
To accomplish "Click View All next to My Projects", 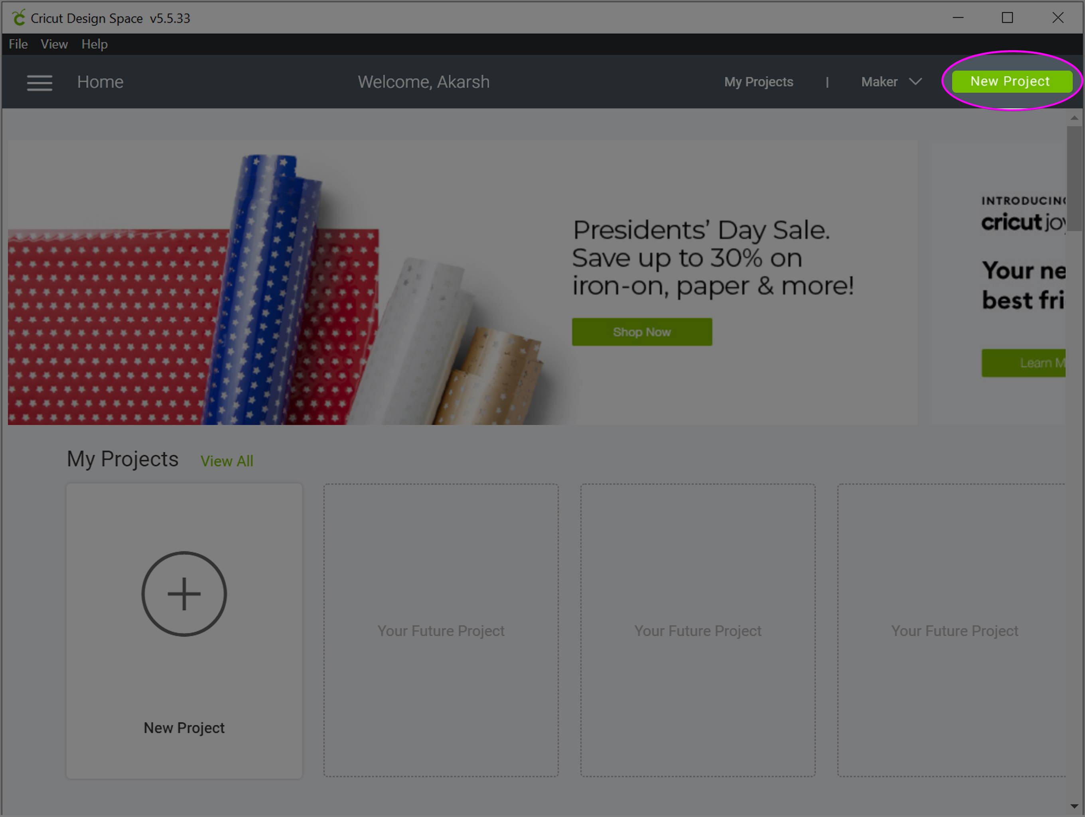I will click(227, 461).
